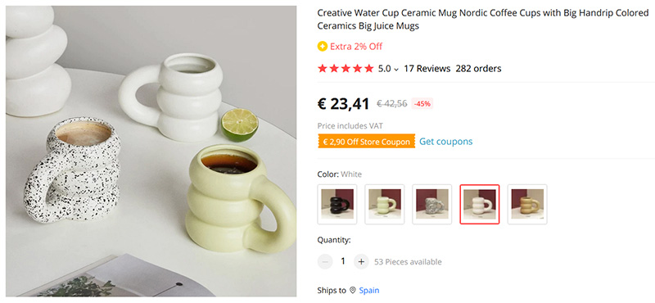Change shipping destination via Spain link
Image resolution: width=655 pixels, height=303 pixels.
[x=369, y=290]
